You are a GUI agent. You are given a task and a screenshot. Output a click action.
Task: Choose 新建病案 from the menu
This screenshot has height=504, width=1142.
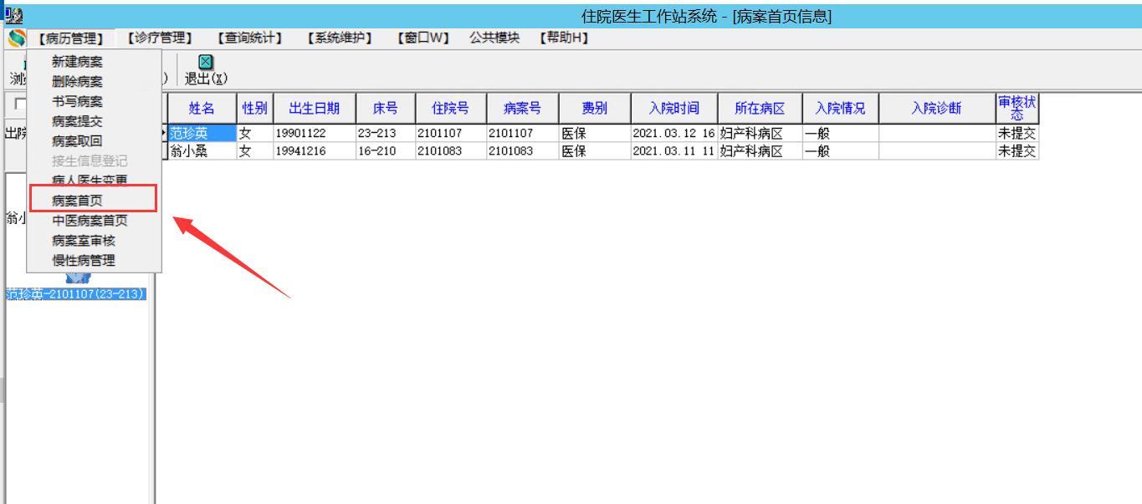point(77,62)
